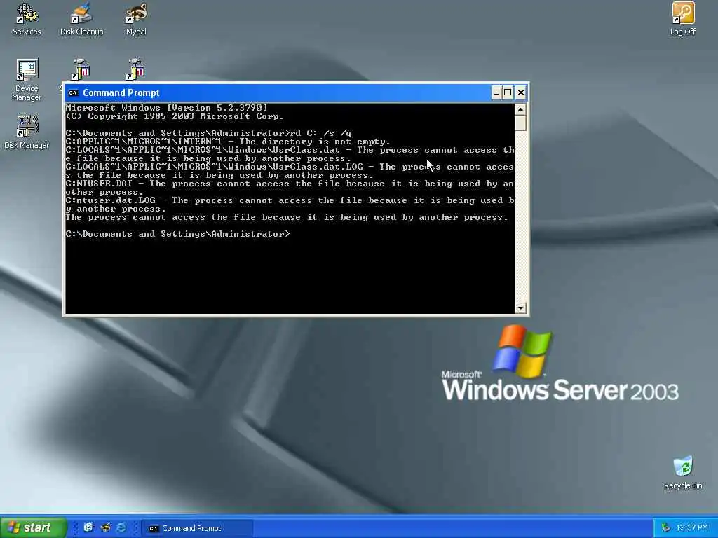Click the Command Prompt taskbar button
Image resolution: width=718 pixels, height=538 pixels.
tap(197, 528)
